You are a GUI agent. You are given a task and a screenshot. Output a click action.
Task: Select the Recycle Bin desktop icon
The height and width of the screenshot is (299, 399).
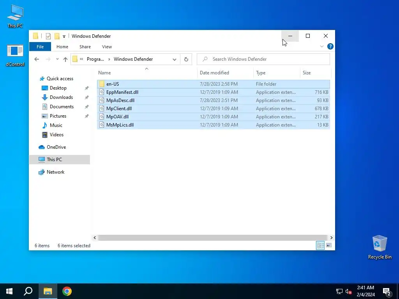click(380, 247)
